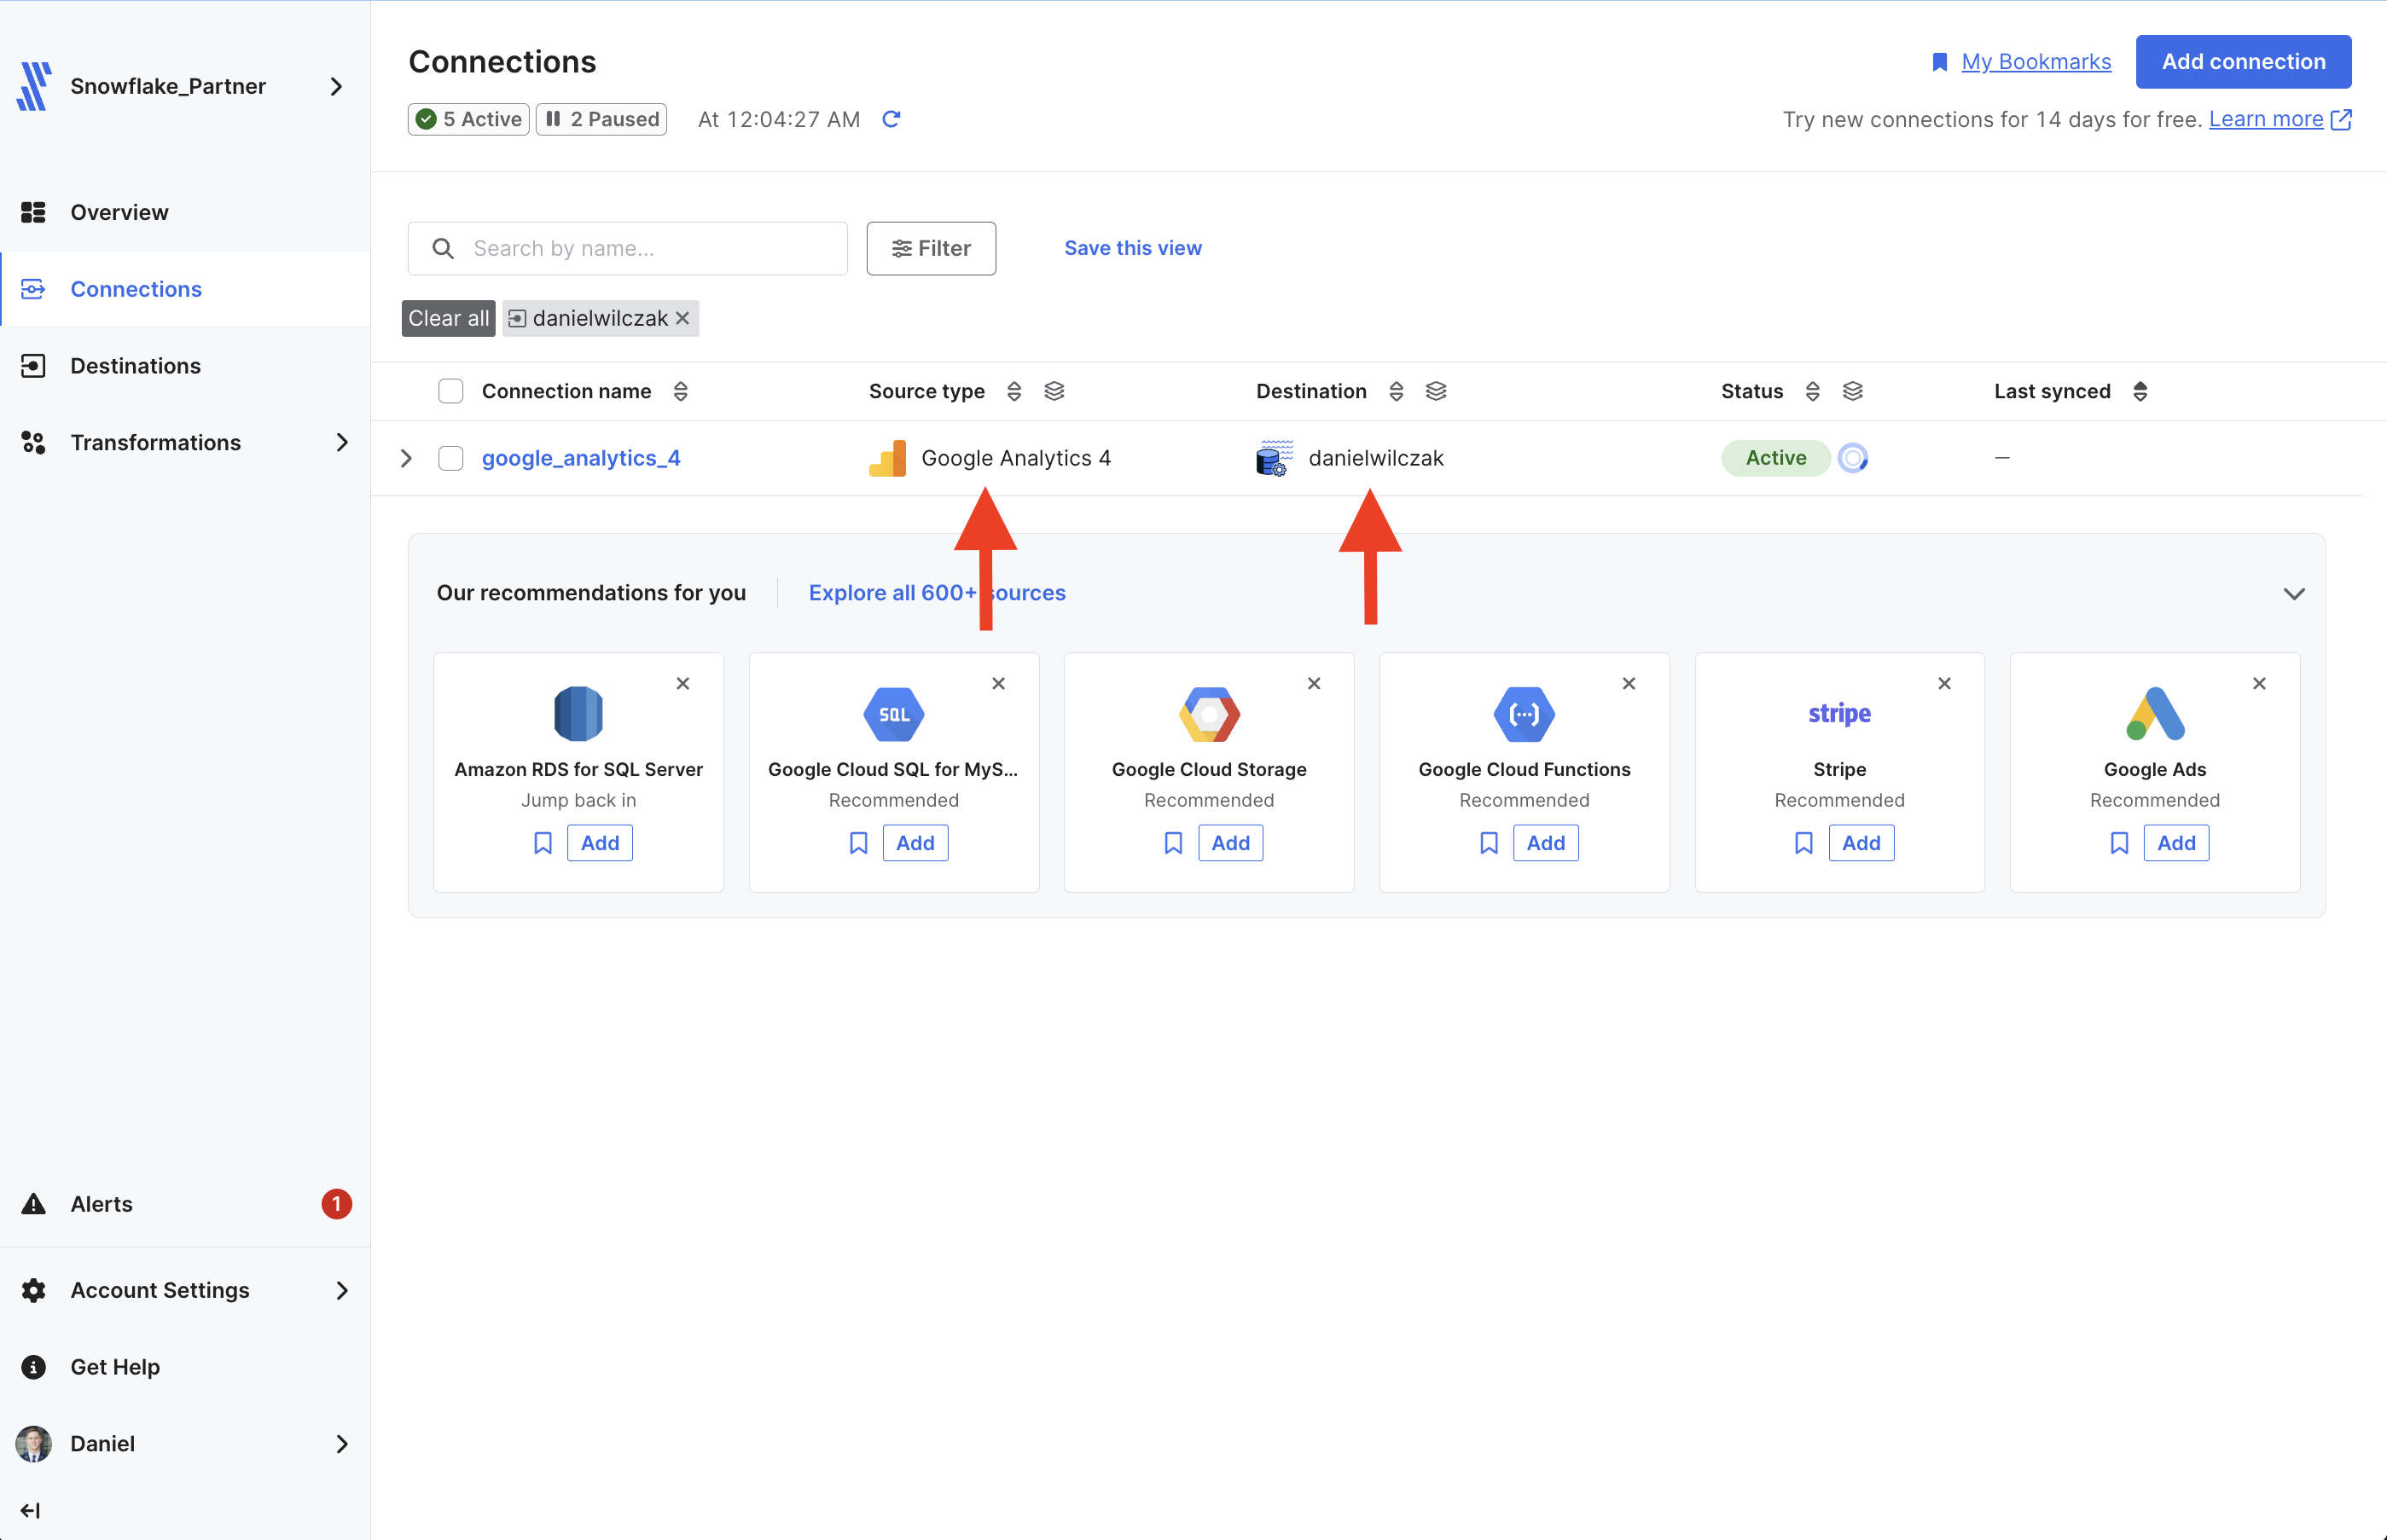2387x1540 pixels.
Task: Open the Learn more link
Action: click(x=2266, y=119)
